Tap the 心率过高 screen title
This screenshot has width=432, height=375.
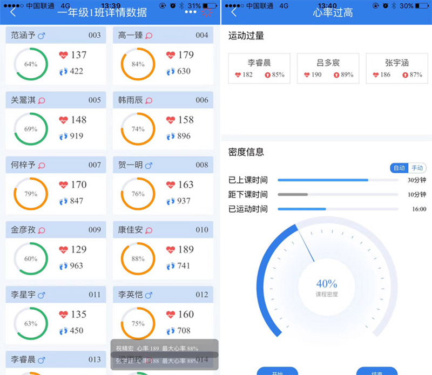point(333,12)
